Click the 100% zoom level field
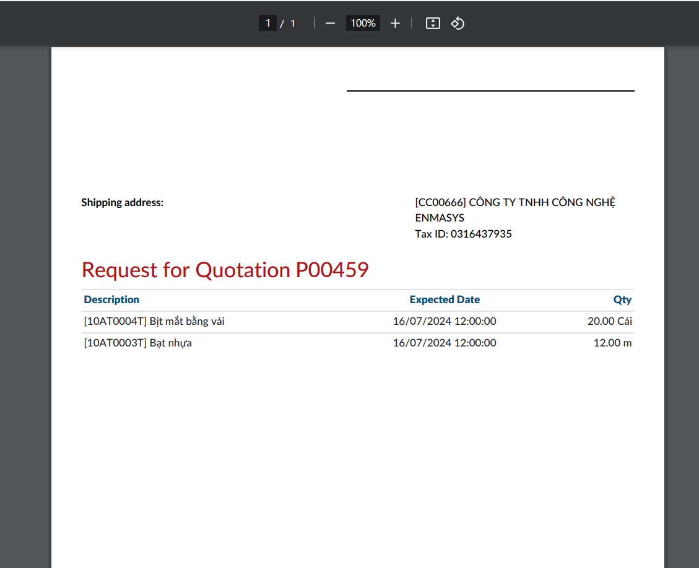The width and height of the screenshot is (699, 568). [x=363, y=24]
